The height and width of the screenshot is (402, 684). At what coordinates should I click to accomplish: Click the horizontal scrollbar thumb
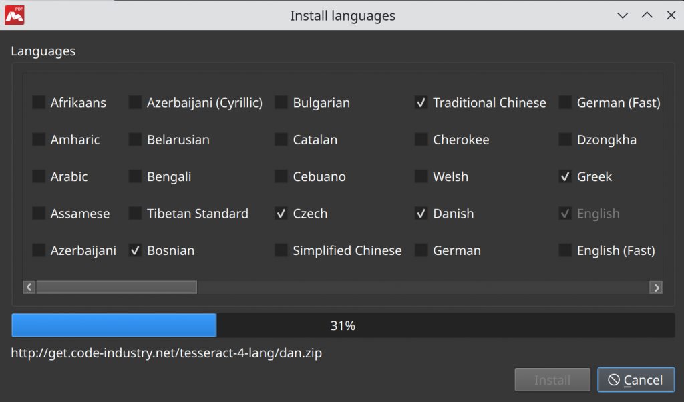116,287
